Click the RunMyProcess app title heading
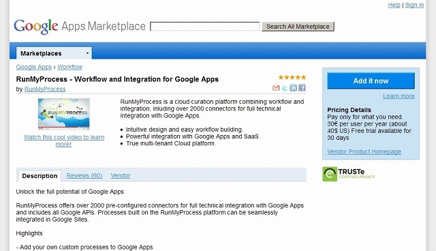 (x=117, y=79)
